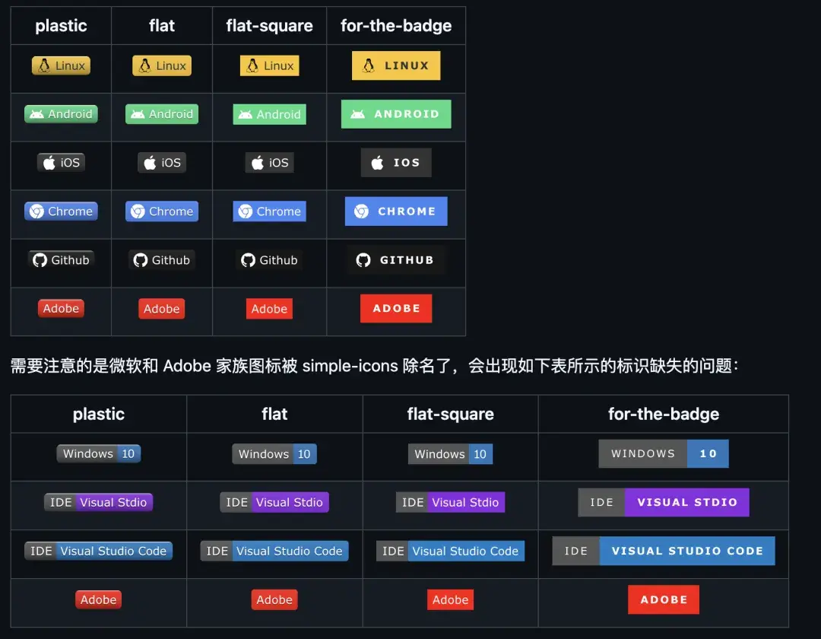Click the for-the-badge GITHUB badge

396,260
